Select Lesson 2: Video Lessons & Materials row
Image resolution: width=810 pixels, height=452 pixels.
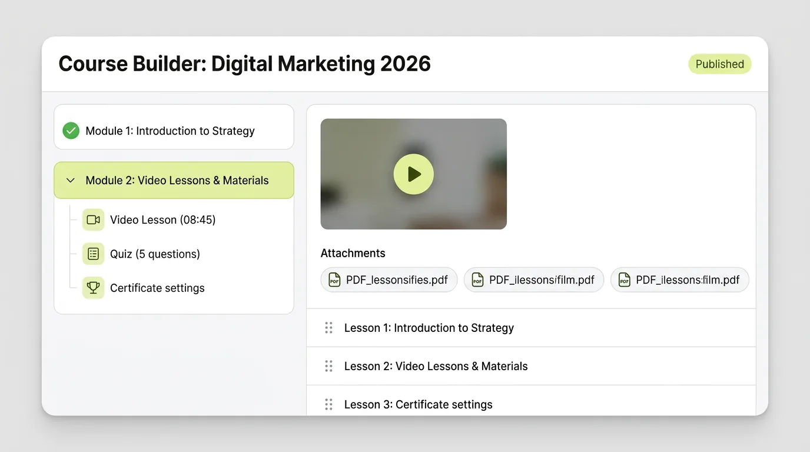pos(531,366)
